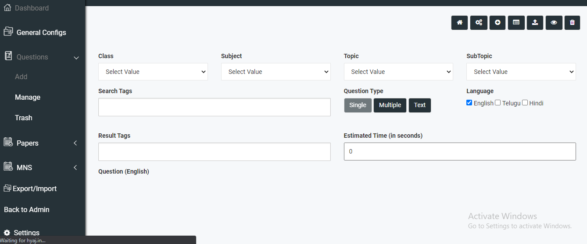Click the list view icon button
587x244 pixels.
516,23
